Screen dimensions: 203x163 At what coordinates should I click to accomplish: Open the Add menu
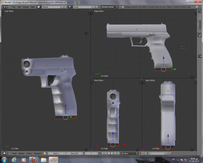coord(19,7)
